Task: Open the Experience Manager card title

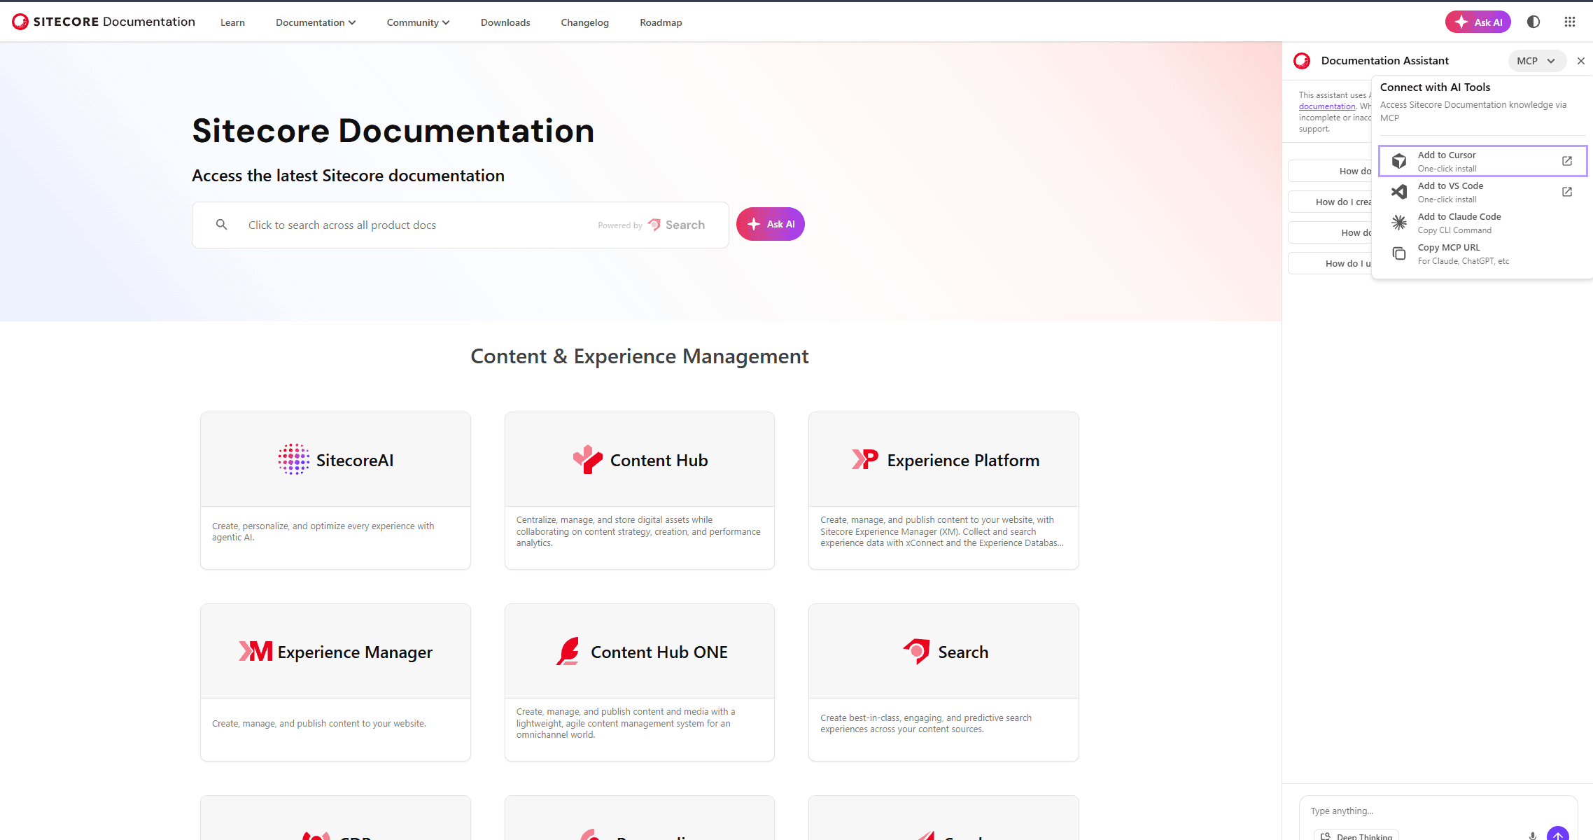Action: click(355, 652)
